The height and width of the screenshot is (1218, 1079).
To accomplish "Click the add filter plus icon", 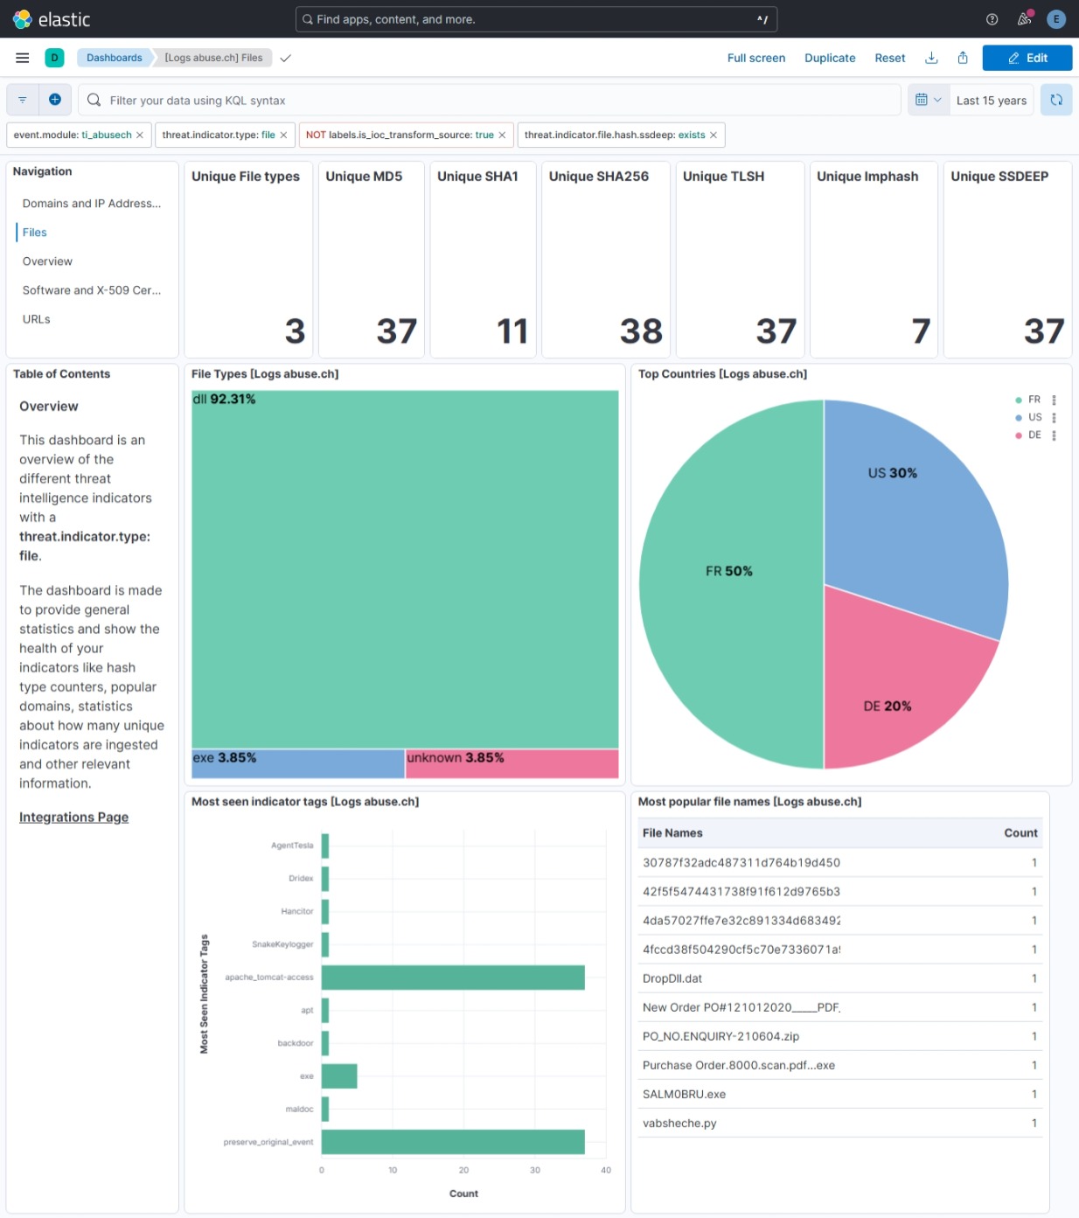I will point(55,100).
